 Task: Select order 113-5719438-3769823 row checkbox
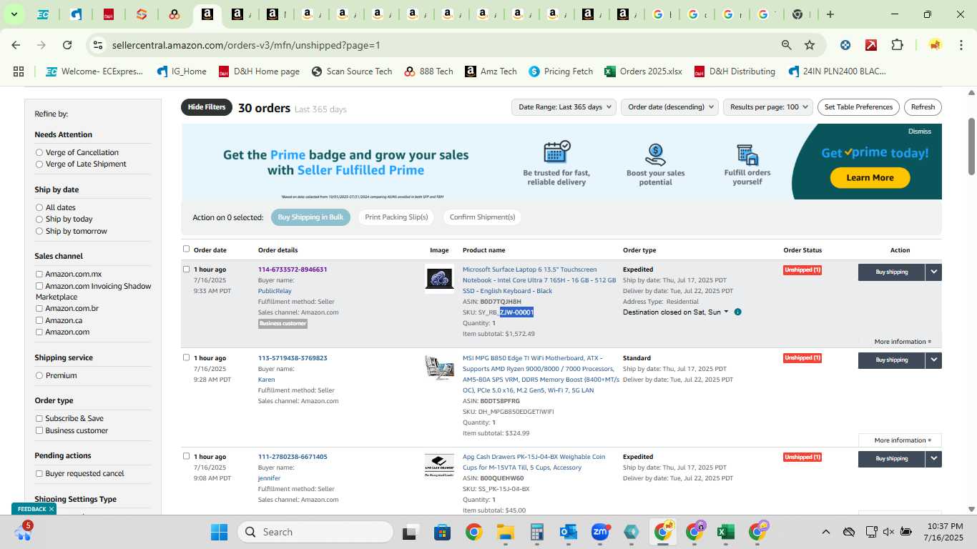186,357
